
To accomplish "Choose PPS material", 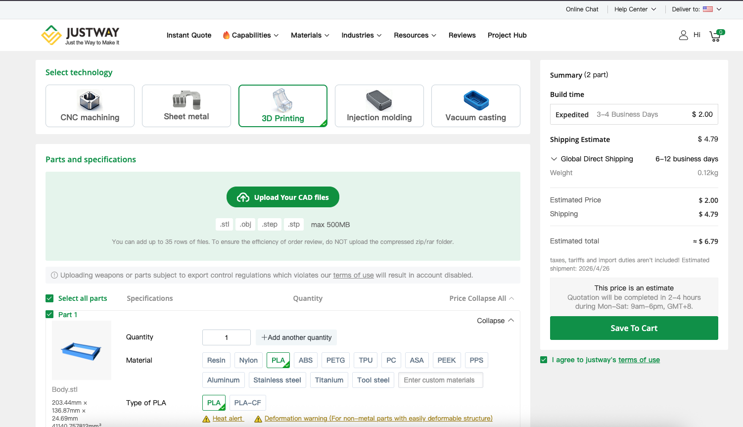I will (476, 360).
